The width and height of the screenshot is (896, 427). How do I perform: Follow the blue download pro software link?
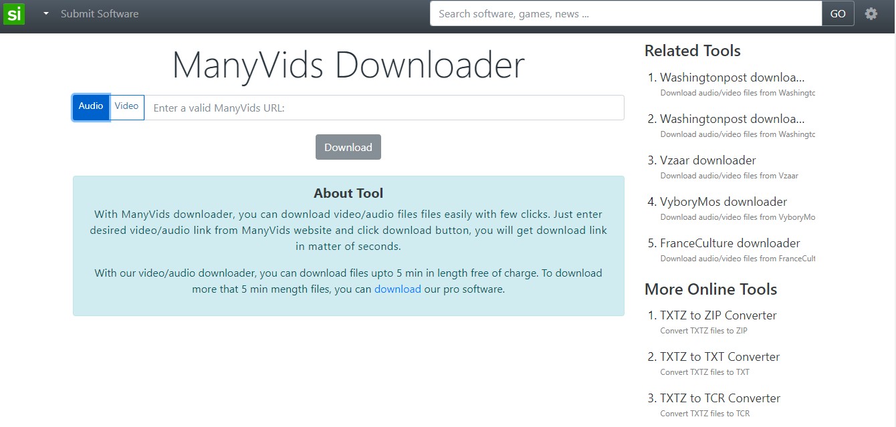click(x=398, y=289)
